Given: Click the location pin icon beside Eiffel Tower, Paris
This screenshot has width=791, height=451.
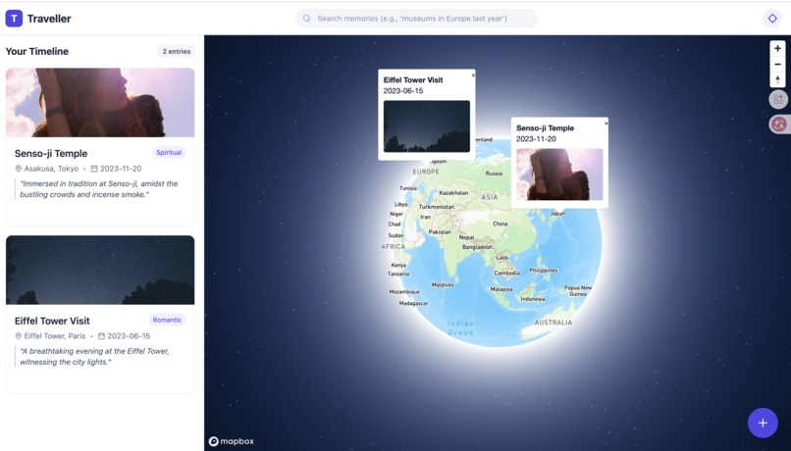Looking at the screenshot, I should coord(19,335).
